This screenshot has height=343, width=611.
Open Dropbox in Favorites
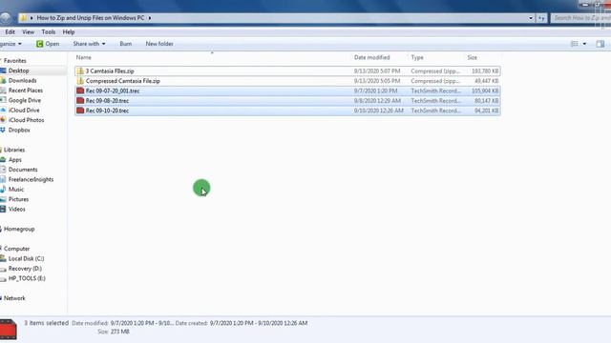(19, 130)
